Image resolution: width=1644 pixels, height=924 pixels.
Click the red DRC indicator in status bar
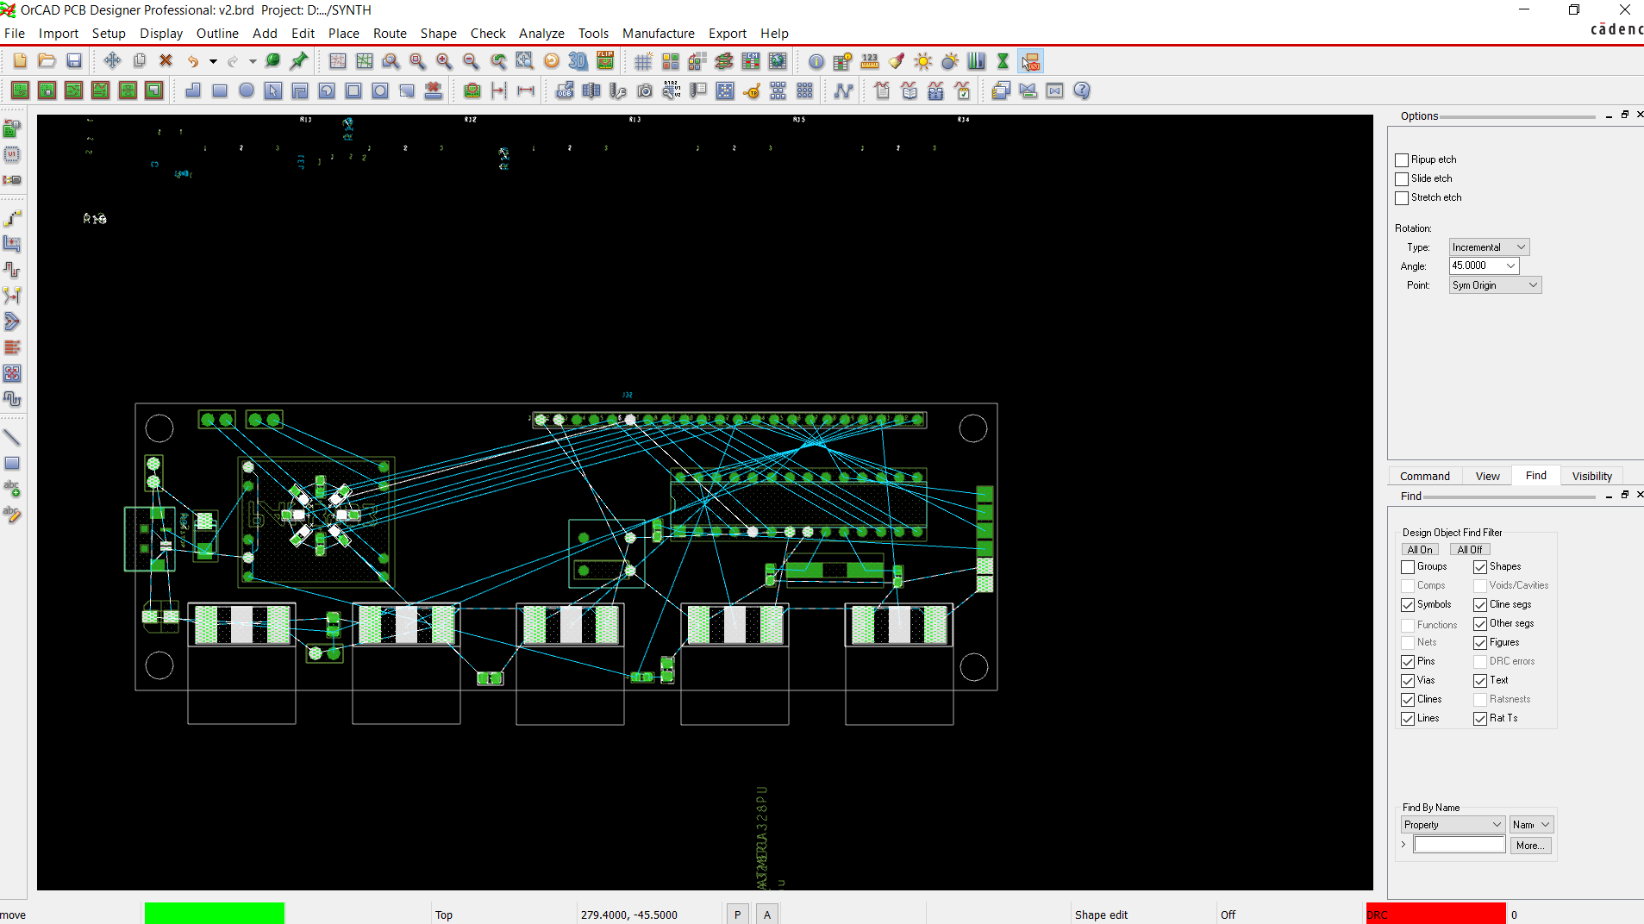pyautogui.click(x=1435, y=914)
